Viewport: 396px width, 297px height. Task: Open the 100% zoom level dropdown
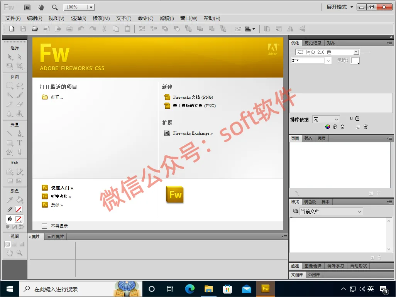[91, 7]
